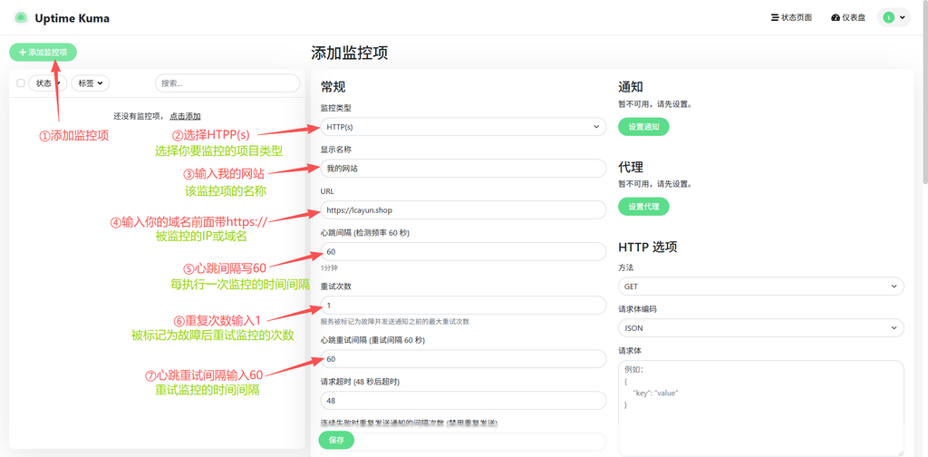Screen dimensions: 928x457
Task: Focus the 搜索 search field
Action: (x=227, y=83)
